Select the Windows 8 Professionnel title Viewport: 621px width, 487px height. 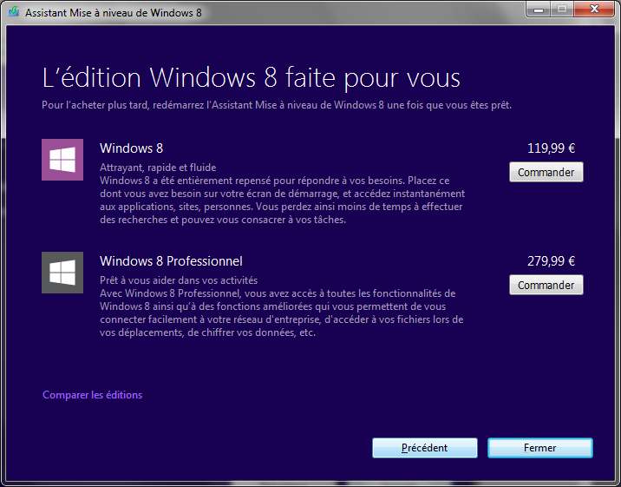point(171,261)
